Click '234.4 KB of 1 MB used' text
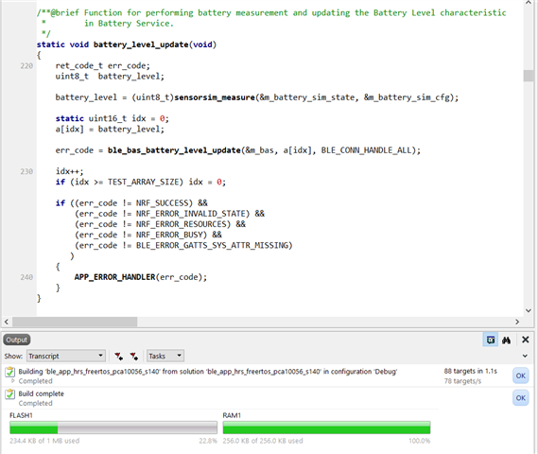538x454 pixels. [x=44, y=441]
